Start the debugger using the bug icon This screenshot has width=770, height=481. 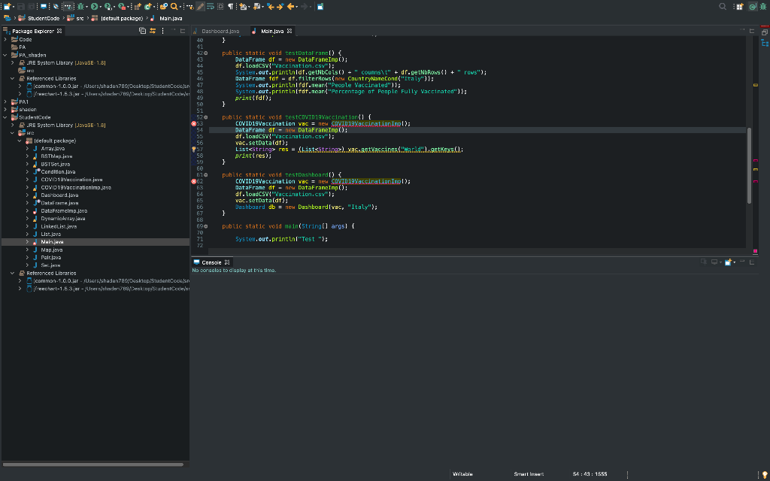[x=80, y=6]
